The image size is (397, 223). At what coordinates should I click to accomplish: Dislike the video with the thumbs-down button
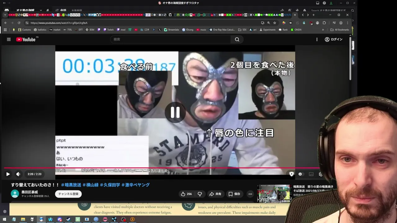click(200, 194)
